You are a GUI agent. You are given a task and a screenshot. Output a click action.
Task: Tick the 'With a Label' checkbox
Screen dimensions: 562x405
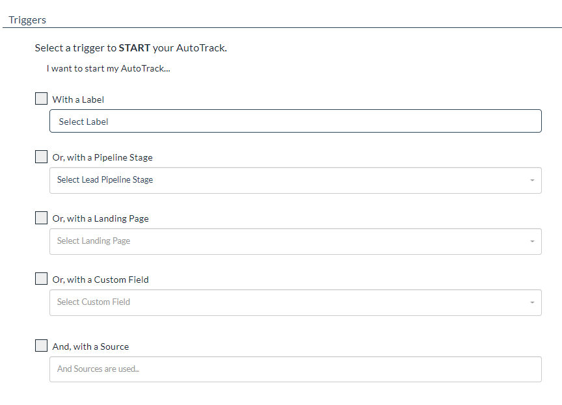point(41,99)
